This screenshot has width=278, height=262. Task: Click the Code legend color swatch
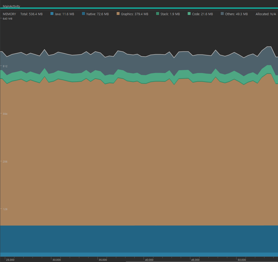189,14
